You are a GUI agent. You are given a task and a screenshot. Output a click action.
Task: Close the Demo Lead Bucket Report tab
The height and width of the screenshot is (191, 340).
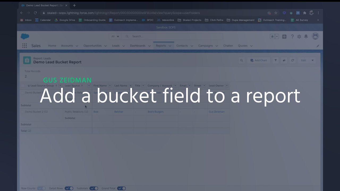[x=66, y=5]
